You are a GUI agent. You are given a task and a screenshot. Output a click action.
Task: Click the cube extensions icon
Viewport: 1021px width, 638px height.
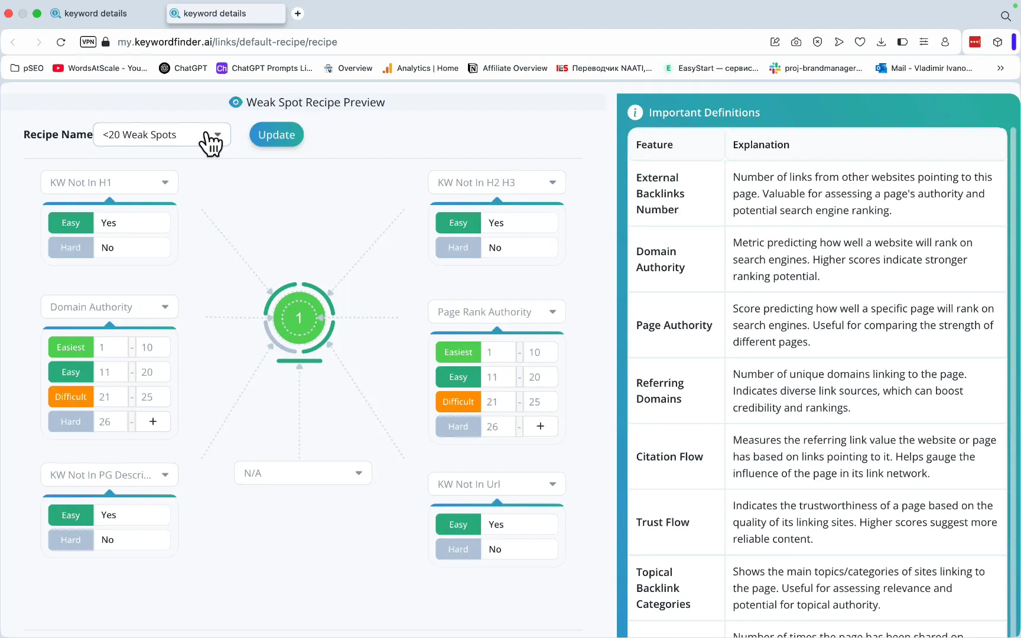coord(997,42)
